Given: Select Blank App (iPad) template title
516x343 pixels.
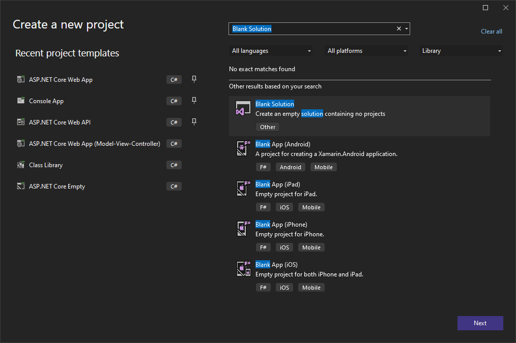Looking at the screenshot, I should (278, 184).
